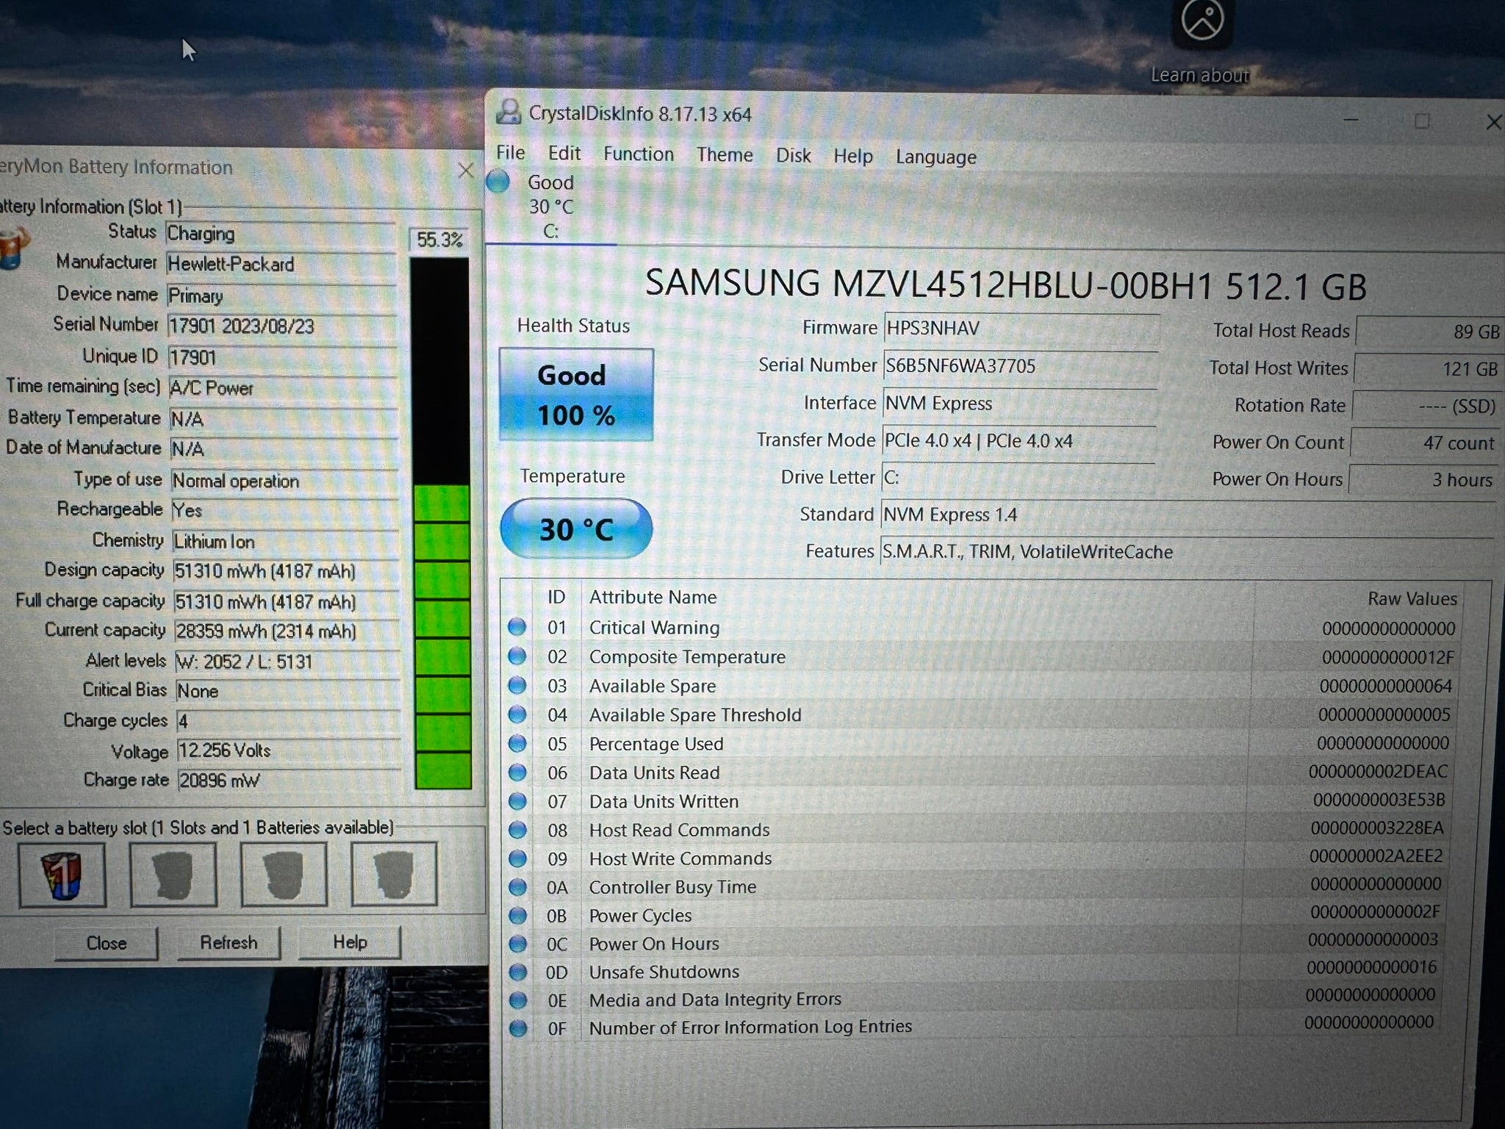Viewport: 1505px width, 1129px height.
Task: Open the Function menu
Action: click(639, 154)
